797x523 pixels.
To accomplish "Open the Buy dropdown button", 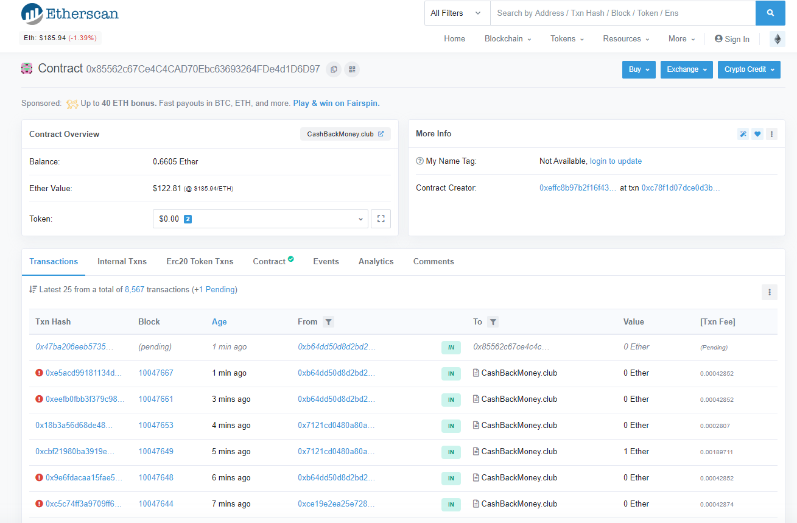I will click(639, 69).
